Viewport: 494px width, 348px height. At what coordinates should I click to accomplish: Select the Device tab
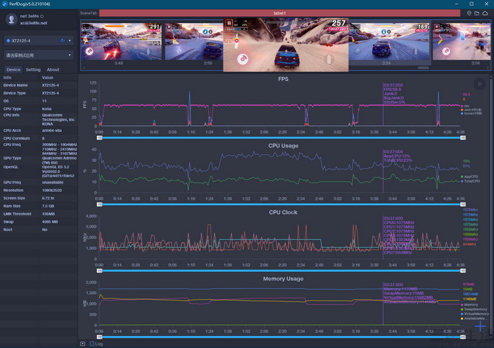(x=13, y=69)
